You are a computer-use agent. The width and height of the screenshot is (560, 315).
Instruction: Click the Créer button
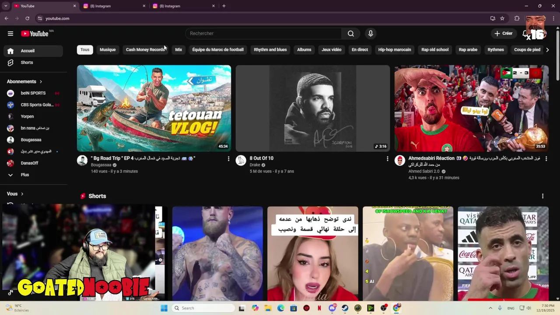[504, 33]
